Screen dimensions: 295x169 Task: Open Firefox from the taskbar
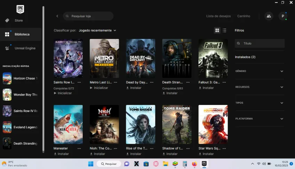pyautogui.click(x=194, y=164)
